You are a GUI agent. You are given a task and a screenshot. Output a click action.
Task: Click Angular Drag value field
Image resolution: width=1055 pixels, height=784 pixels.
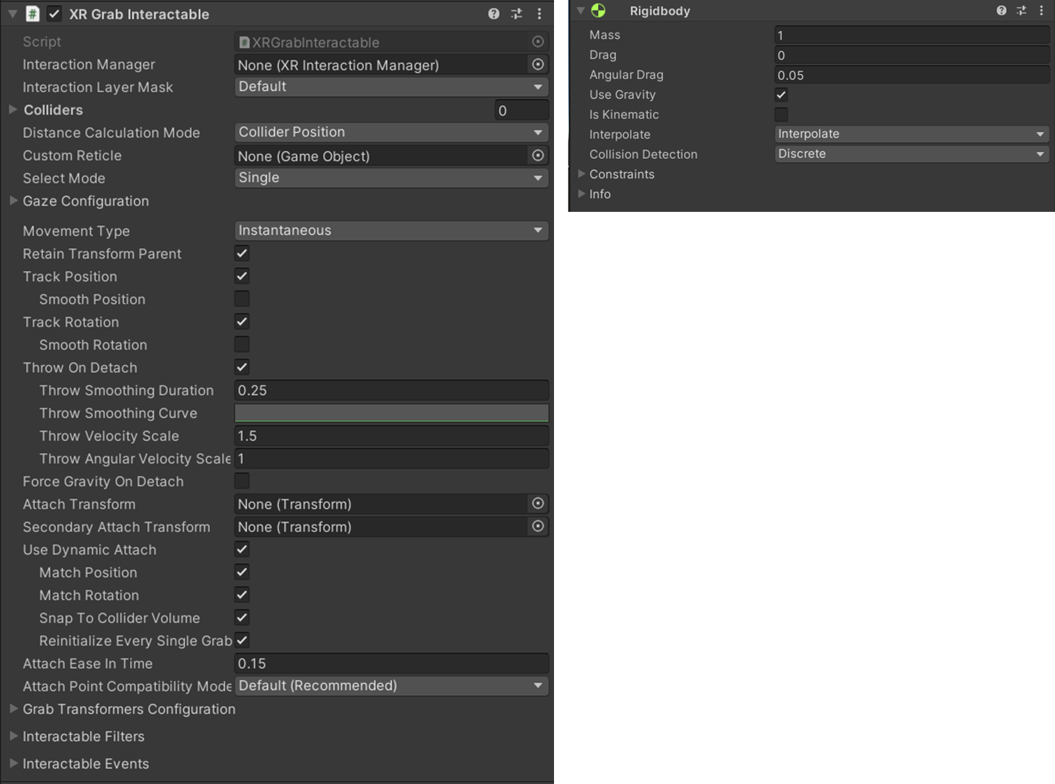coord(912,75)
